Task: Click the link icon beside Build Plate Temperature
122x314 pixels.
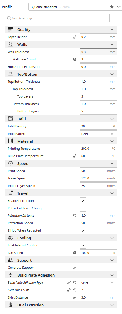Action: (75, 156)
